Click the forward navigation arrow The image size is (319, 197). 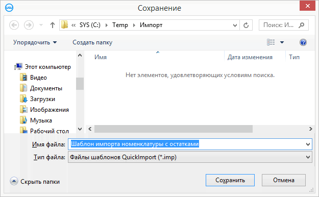29,25
